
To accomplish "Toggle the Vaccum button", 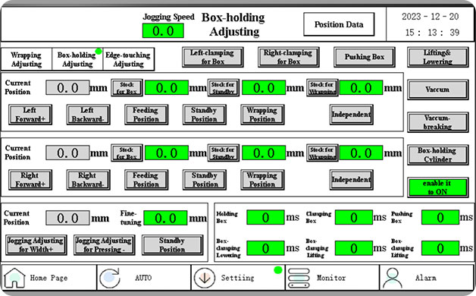I will tap(437, 90).
